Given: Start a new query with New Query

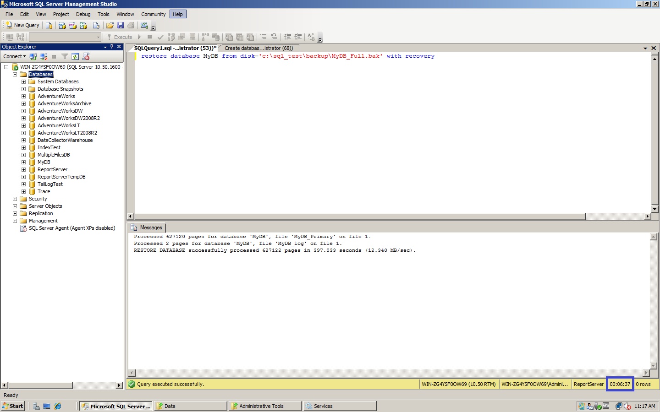Looking at the screenshot, I should 22,25.
